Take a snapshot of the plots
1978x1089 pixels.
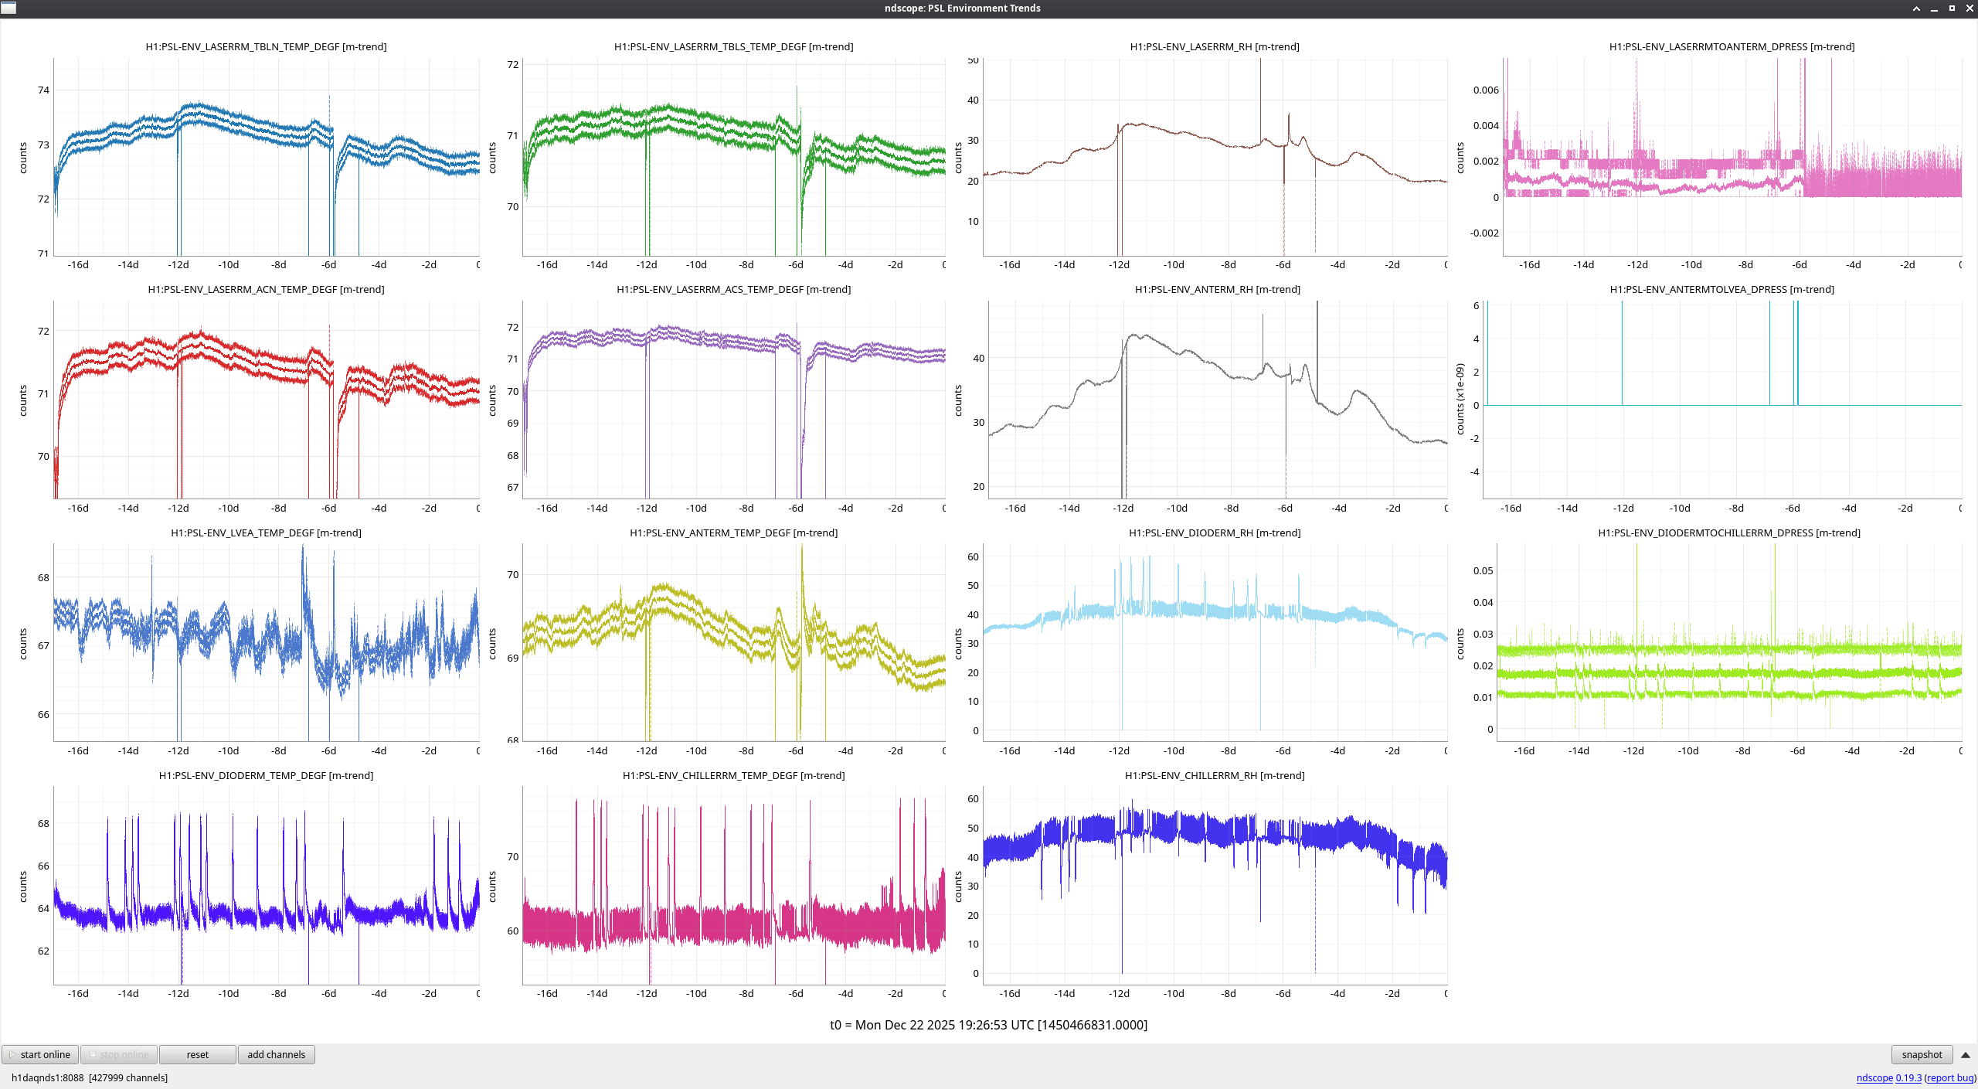click(x=1921, y=1054)
